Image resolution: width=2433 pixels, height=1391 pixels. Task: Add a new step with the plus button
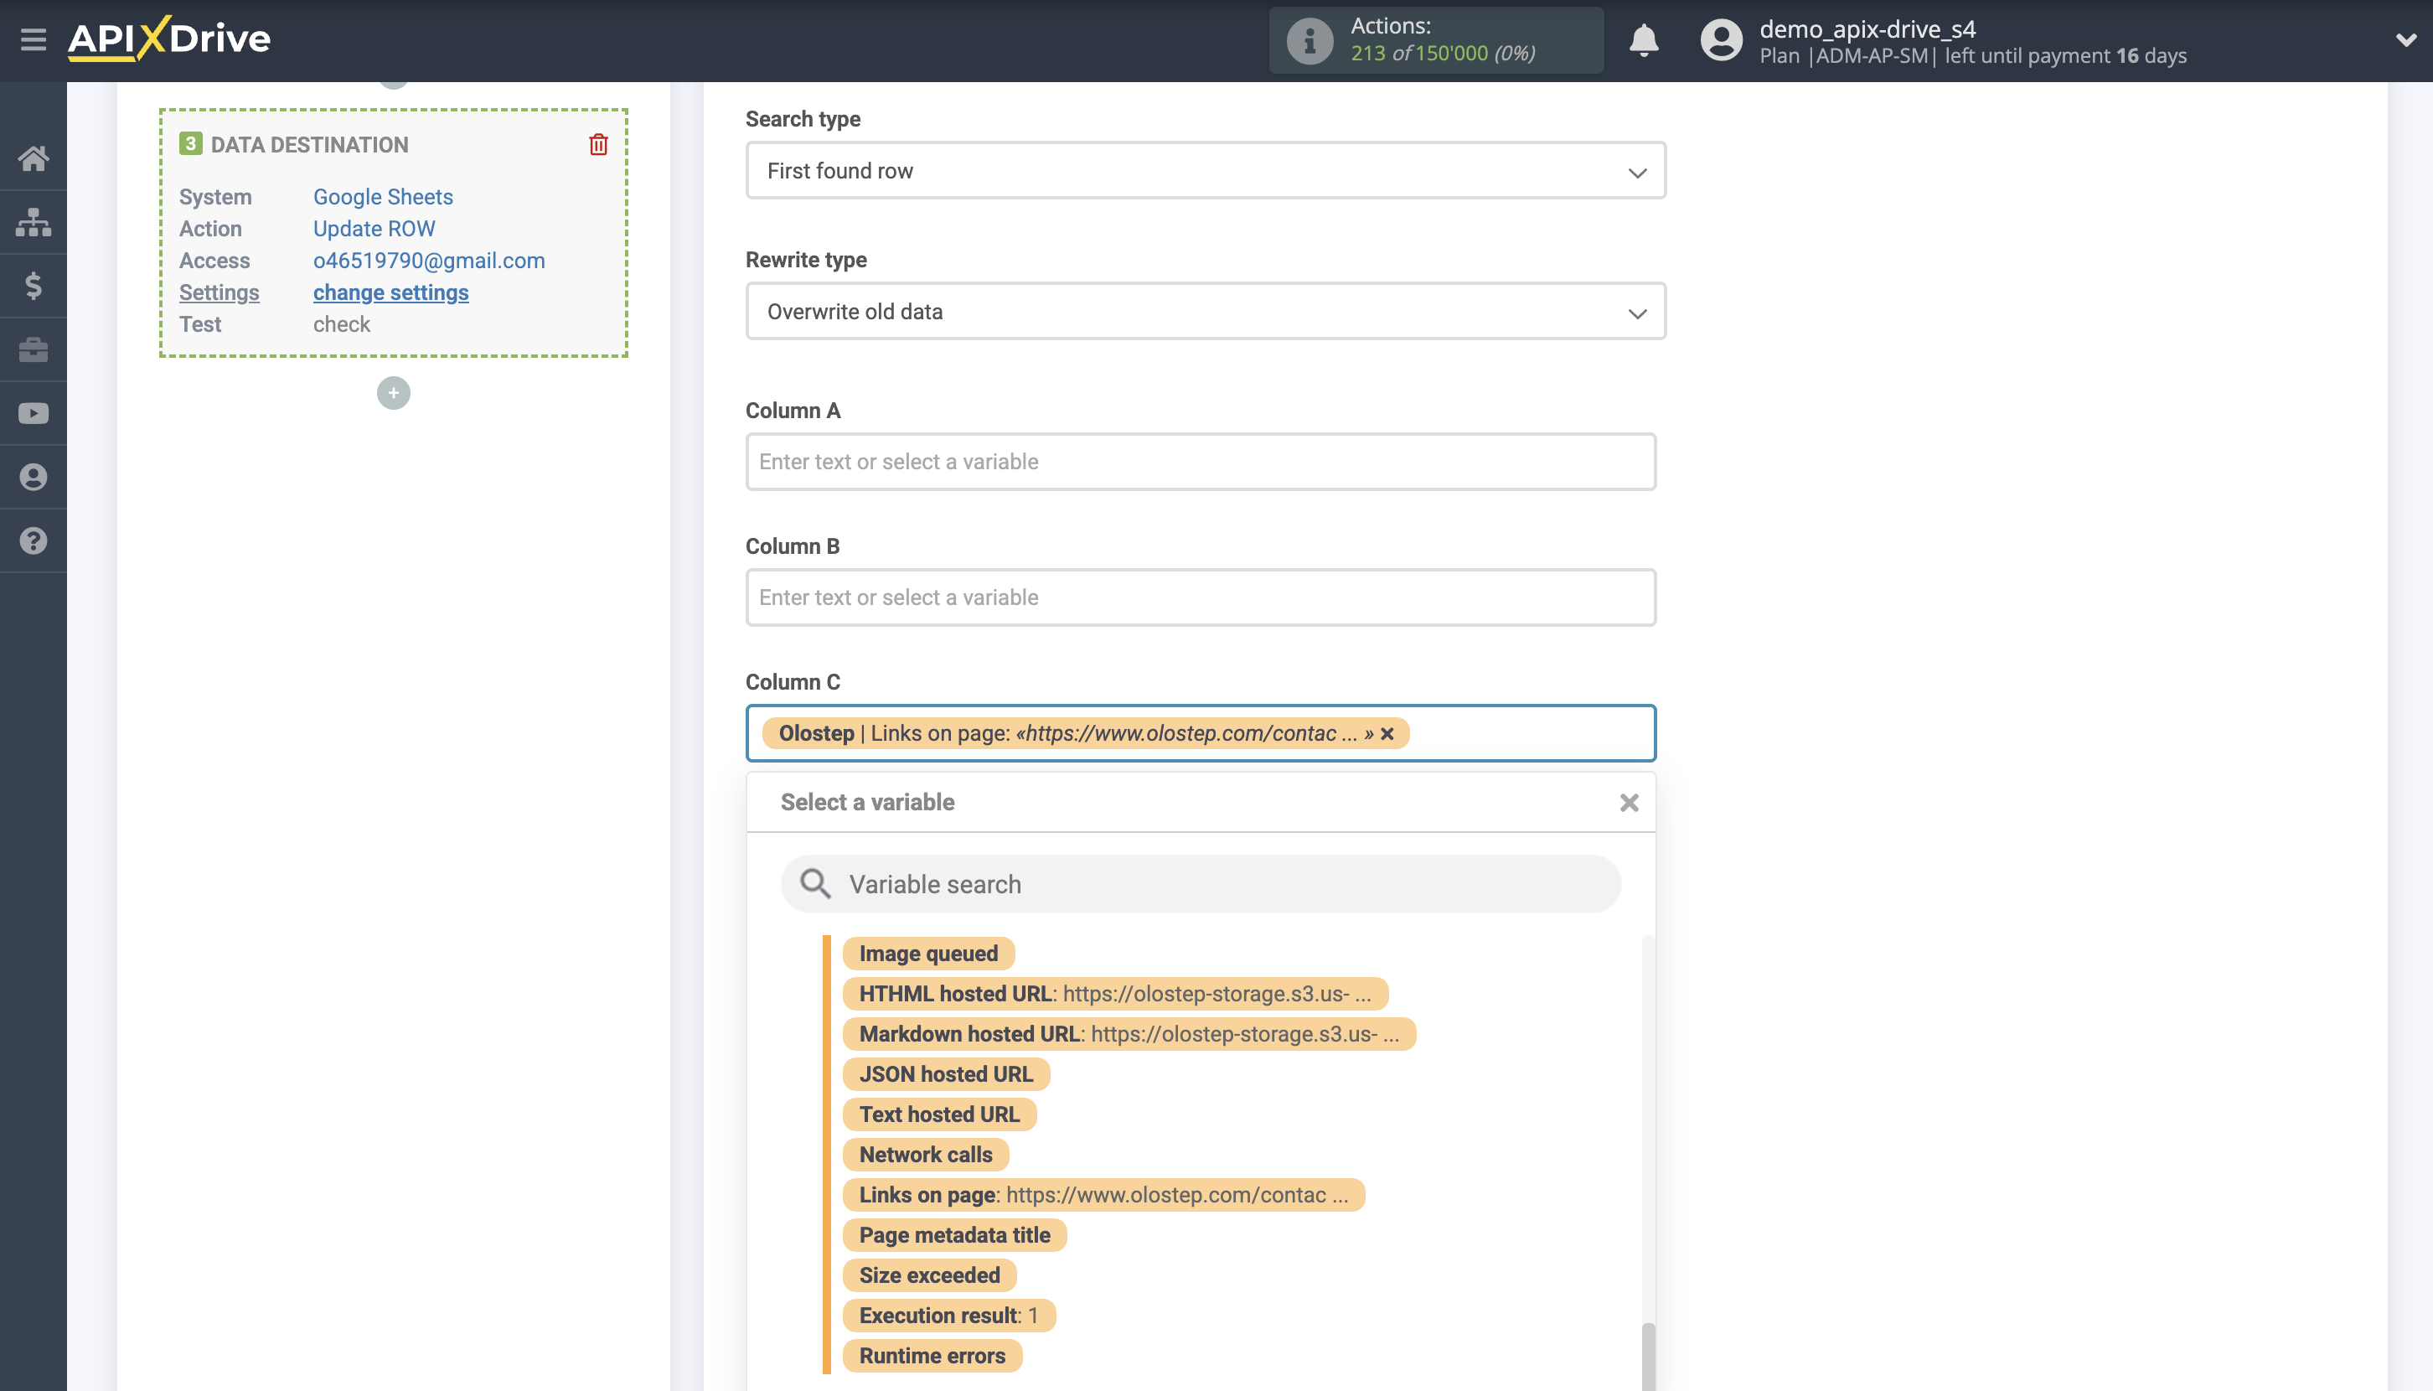pos(393,393)
